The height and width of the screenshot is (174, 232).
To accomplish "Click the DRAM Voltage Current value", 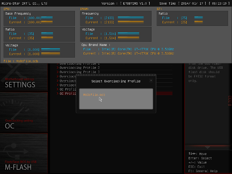I will point(110,38).
